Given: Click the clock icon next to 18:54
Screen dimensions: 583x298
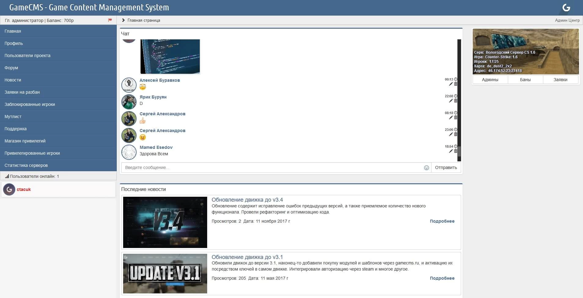Looking at the screenshot, I should pos(456,146).
